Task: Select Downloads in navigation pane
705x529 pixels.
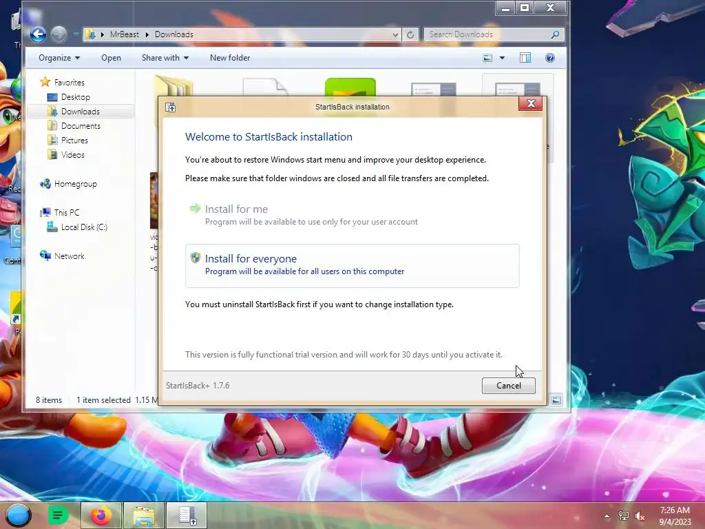Action: 81,111
